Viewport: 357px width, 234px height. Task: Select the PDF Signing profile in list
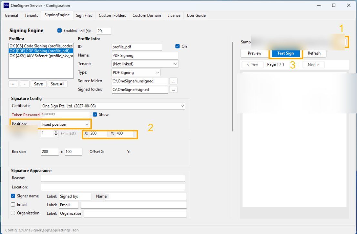(41, 51)
